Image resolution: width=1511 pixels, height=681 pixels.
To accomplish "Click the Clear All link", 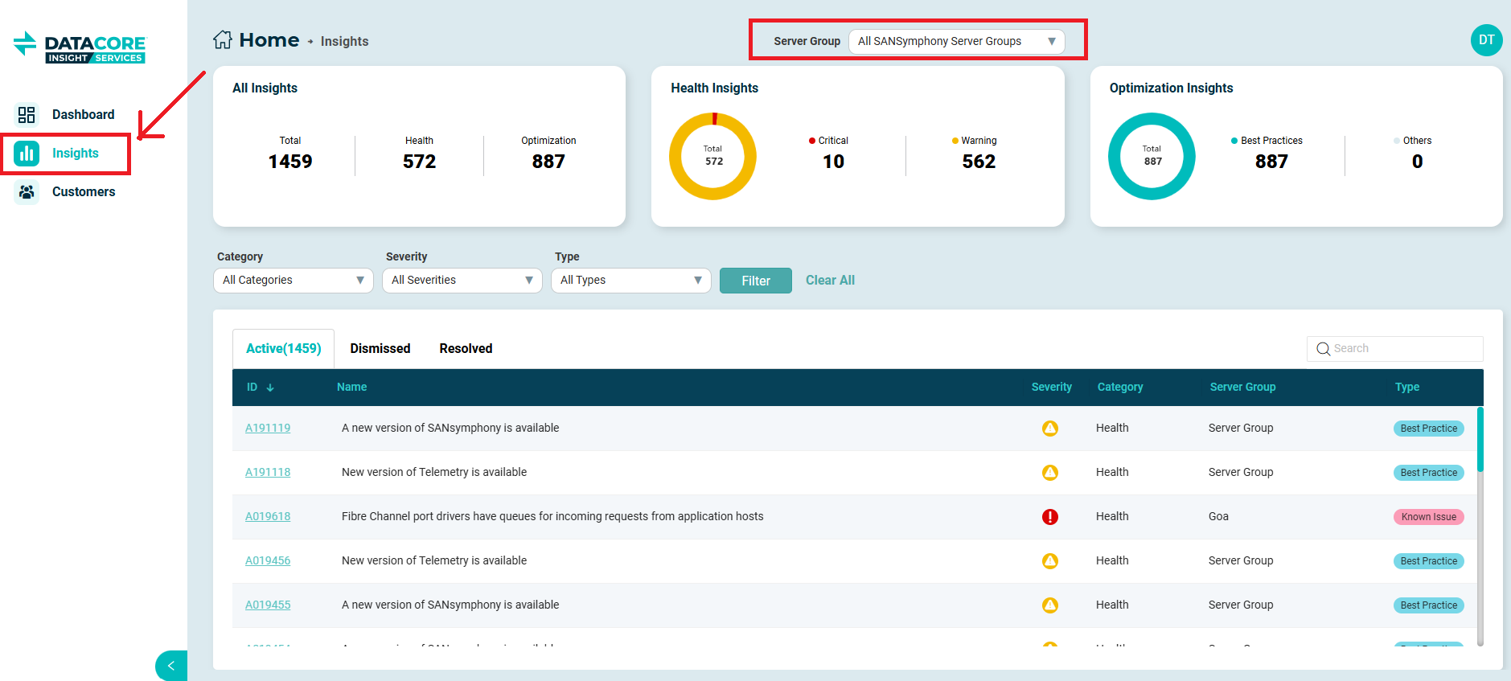I will (x=830, y=280).
